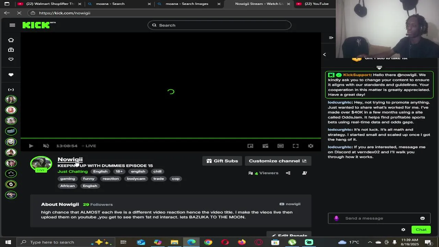Select the cop tag

(x=176, y=179)
